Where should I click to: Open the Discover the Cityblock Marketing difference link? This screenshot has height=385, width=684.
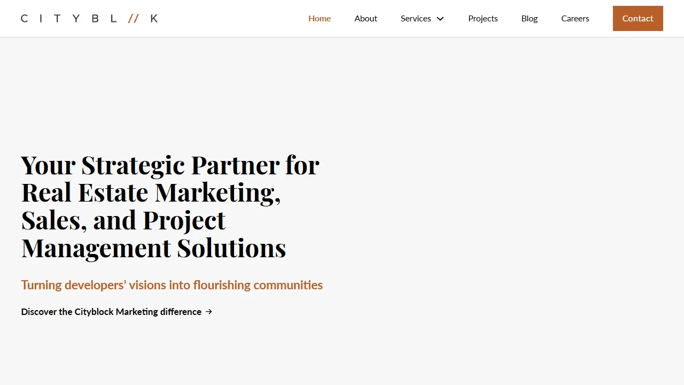111,312
